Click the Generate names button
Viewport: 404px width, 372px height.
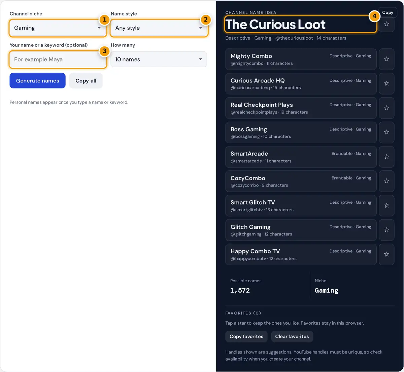[37, 81]
